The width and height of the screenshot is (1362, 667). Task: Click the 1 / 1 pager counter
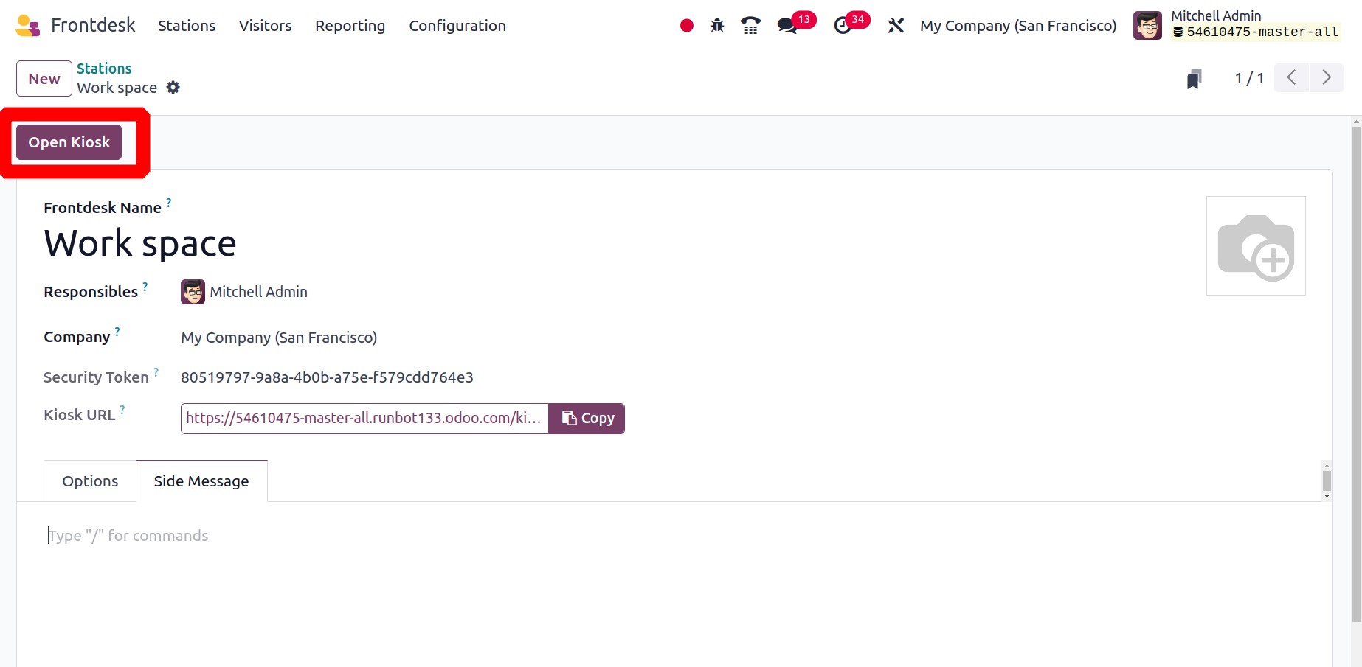[1249, 78]
